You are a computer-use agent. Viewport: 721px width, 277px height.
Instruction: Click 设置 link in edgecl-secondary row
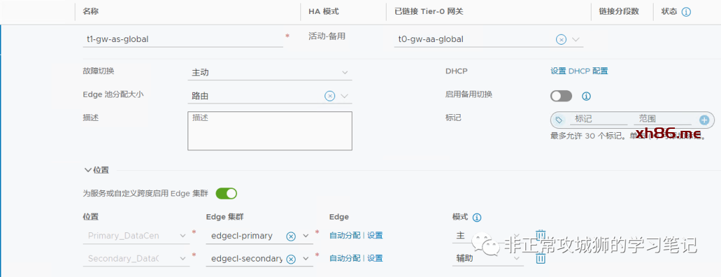tap(375, 258)
